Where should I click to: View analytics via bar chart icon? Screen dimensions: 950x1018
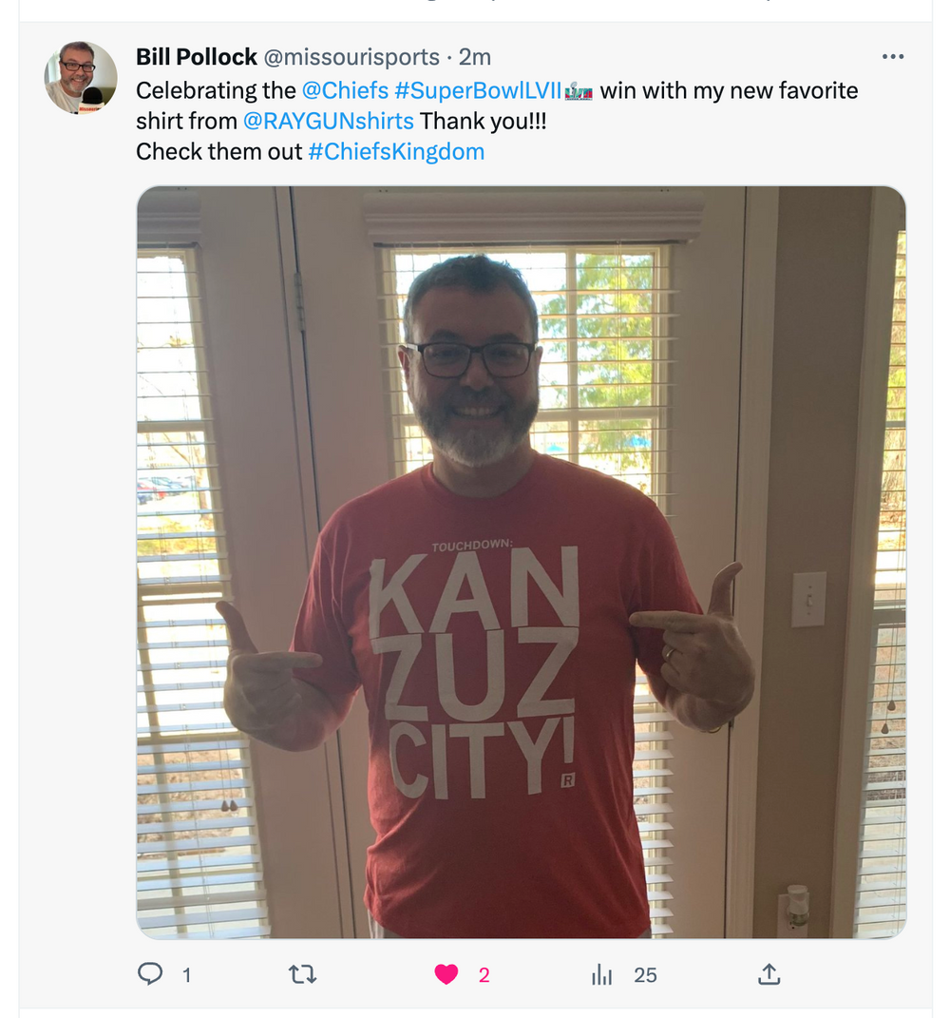(601, 974)
